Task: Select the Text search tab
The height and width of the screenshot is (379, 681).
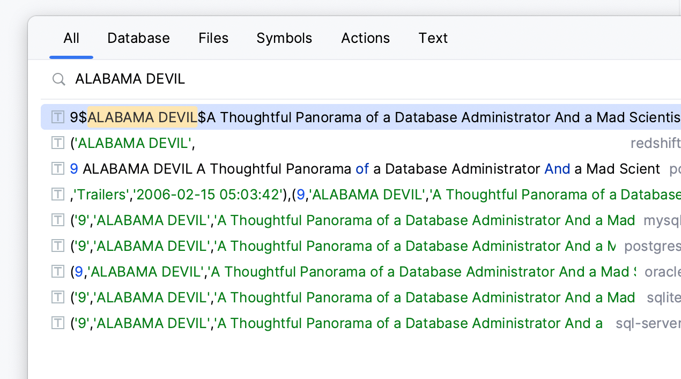Action: tap(433, 38)
